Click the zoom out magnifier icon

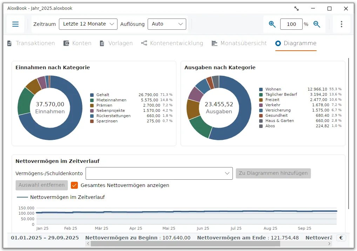[317, 24]
